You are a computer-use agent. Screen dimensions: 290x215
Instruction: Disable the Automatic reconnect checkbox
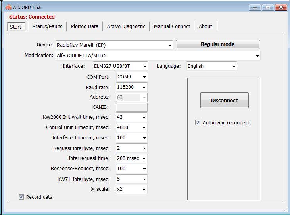[198, 123]
